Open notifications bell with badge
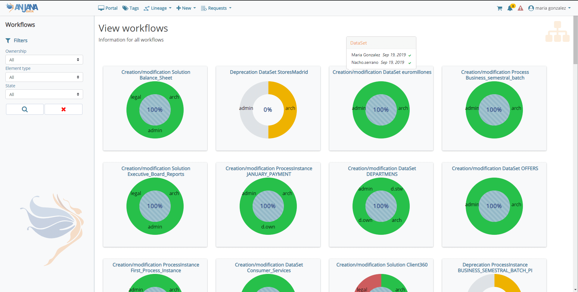 click(x=510, y=8)
